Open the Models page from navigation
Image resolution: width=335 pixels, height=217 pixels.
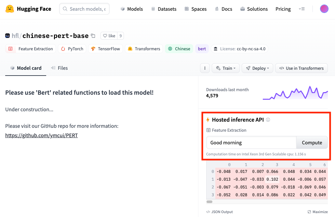coord(131,9)
